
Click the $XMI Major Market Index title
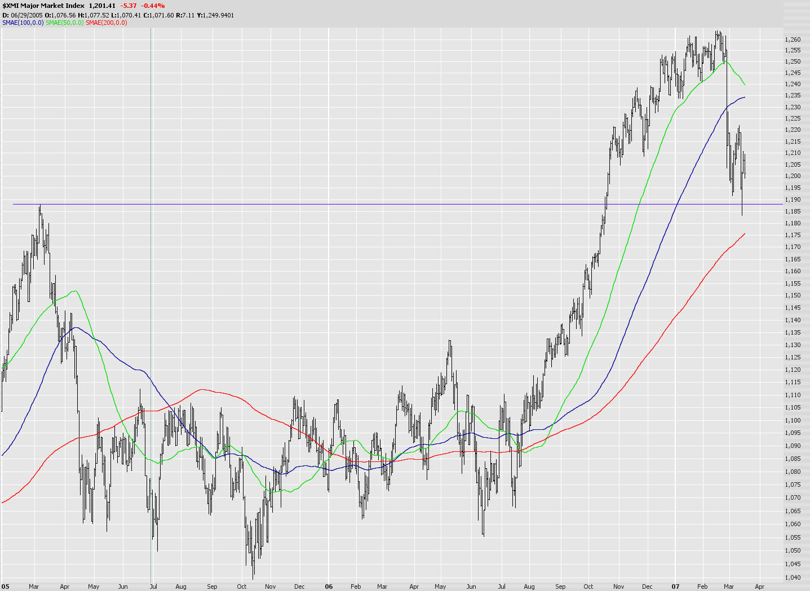coord(43,6)
